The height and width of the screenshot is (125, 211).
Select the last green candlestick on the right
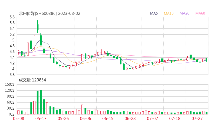click(206, 60)
